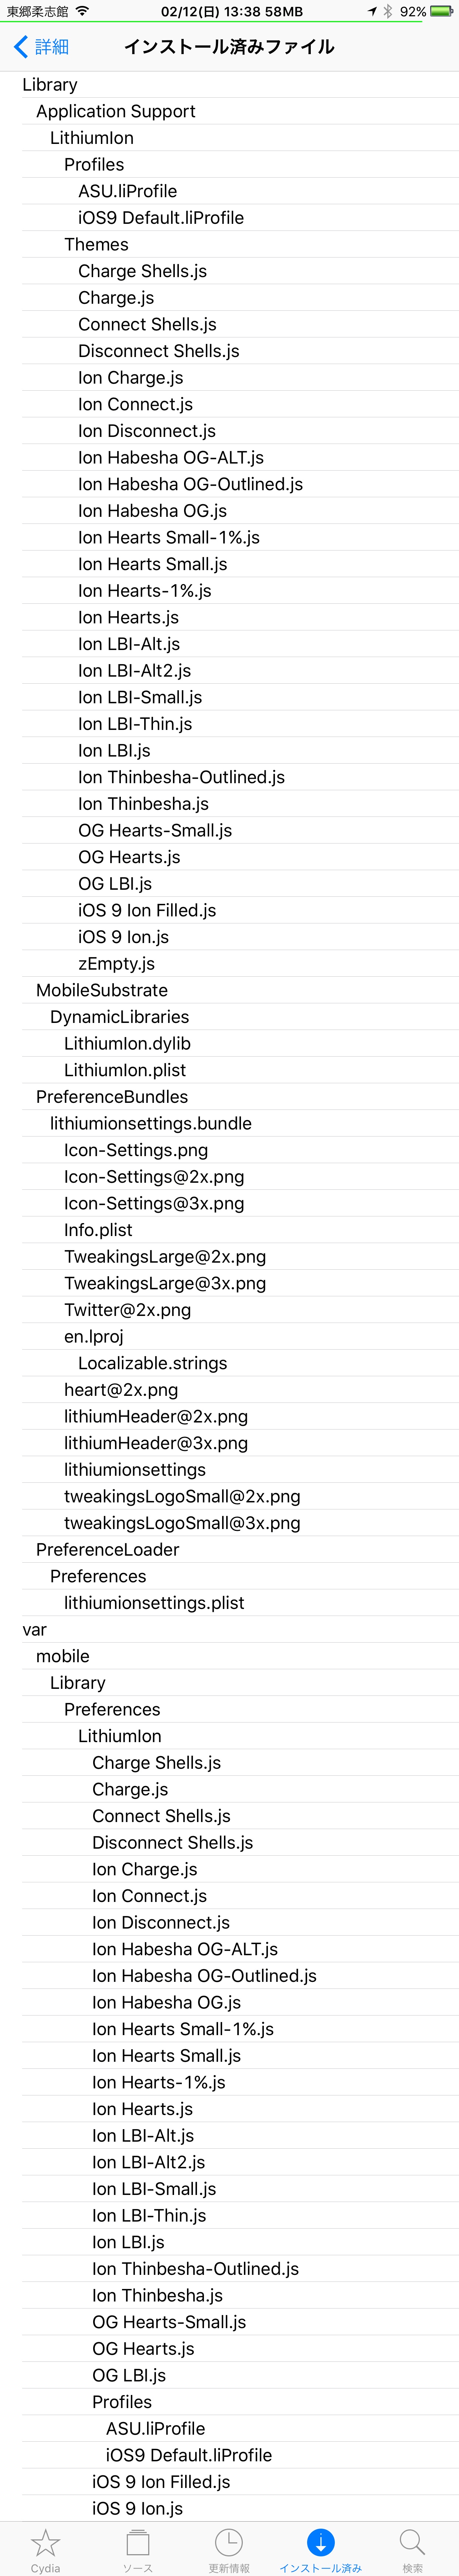Tap the Wi-Fi icon in status bar

click(x=82, y=11)
